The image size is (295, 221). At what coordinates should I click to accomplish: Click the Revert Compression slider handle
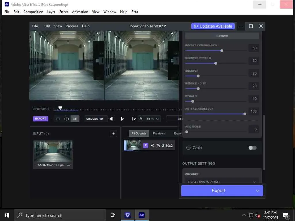222,51
